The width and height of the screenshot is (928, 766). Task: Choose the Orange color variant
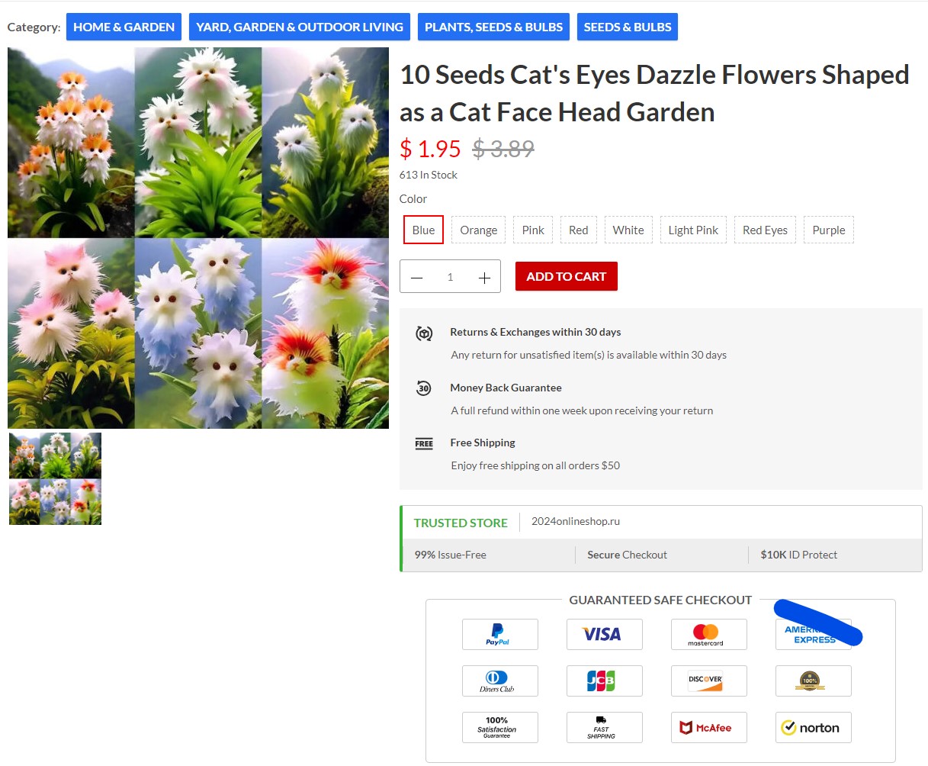coord(478,230)
